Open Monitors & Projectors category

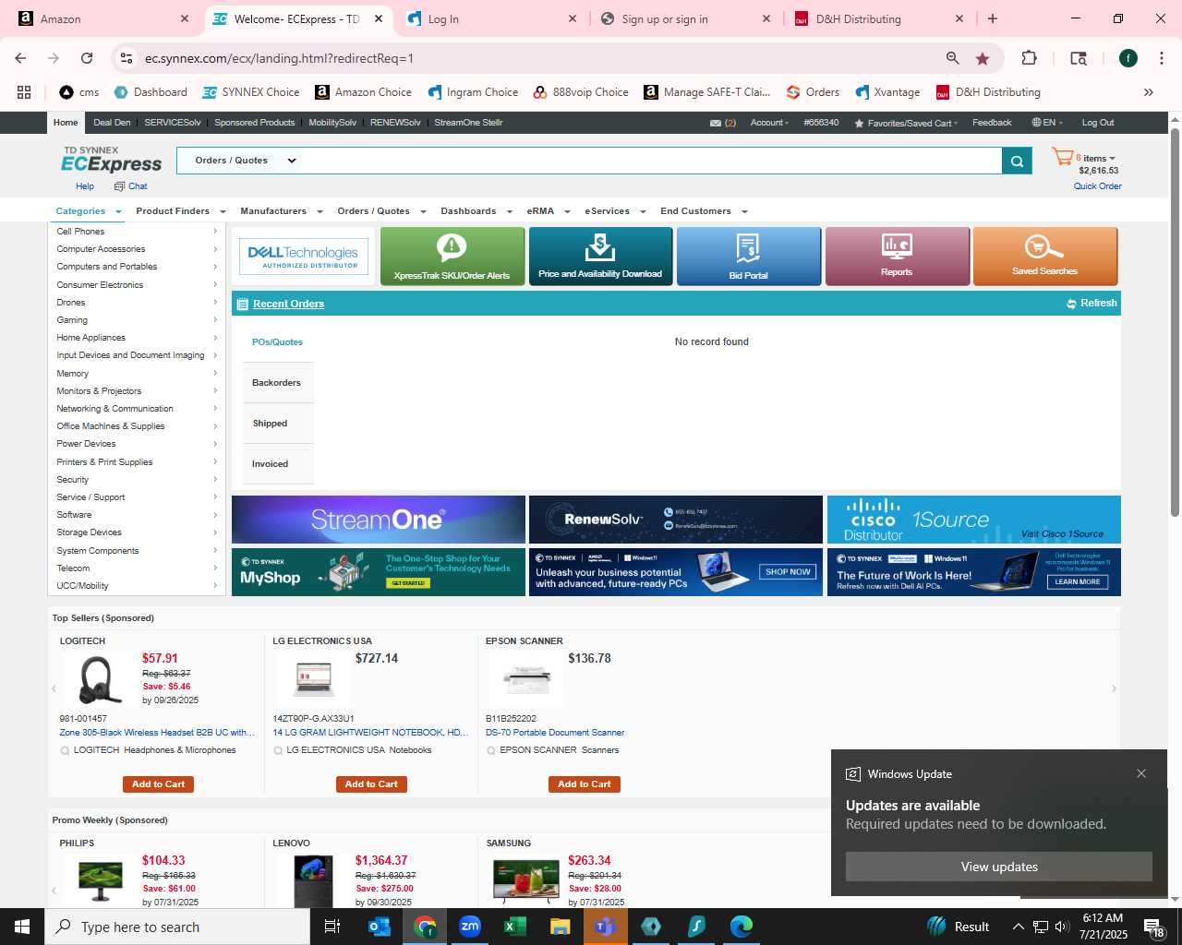[x=137, y=391]
